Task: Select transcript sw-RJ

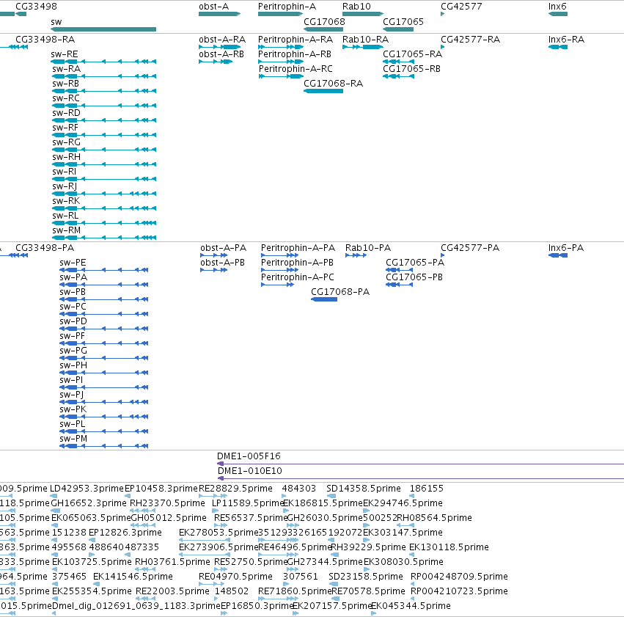Action: (x=104, y=194)
